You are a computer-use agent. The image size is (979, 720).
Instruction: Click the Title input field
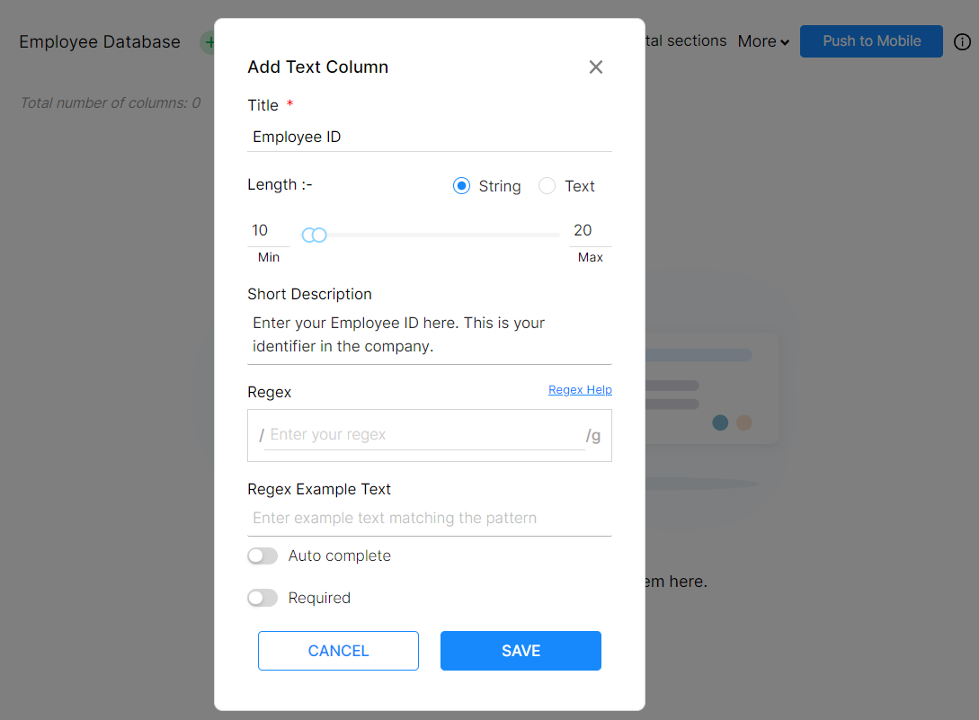[x=430, y=138]
